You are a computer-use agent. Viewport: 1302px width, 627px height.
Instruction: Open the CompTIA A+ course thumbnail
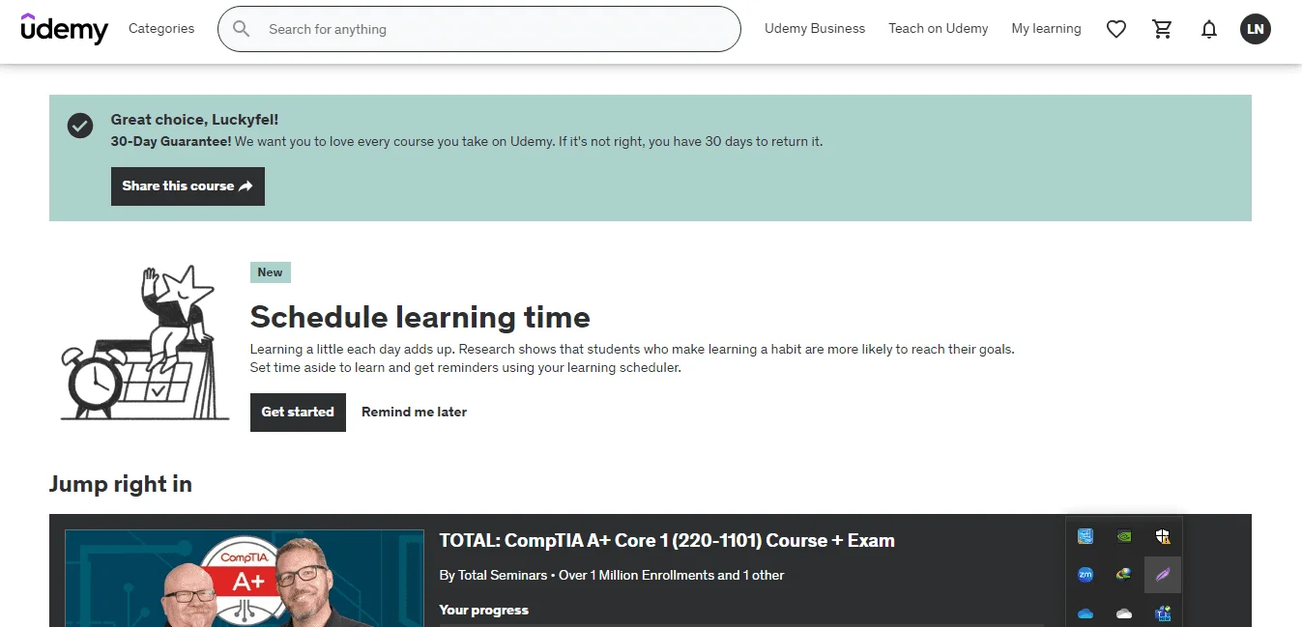(x=245, y=578)
